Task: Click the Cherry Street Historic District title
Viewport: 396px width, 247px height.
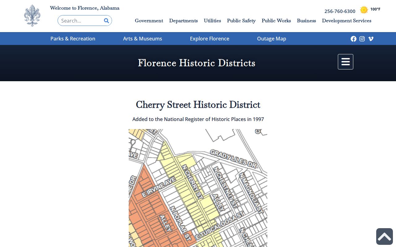Action: point(198,105)
